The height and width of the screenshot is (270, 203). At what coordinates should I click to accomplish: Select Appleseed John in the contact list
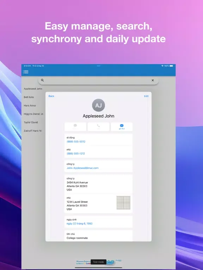click(33, 89)
